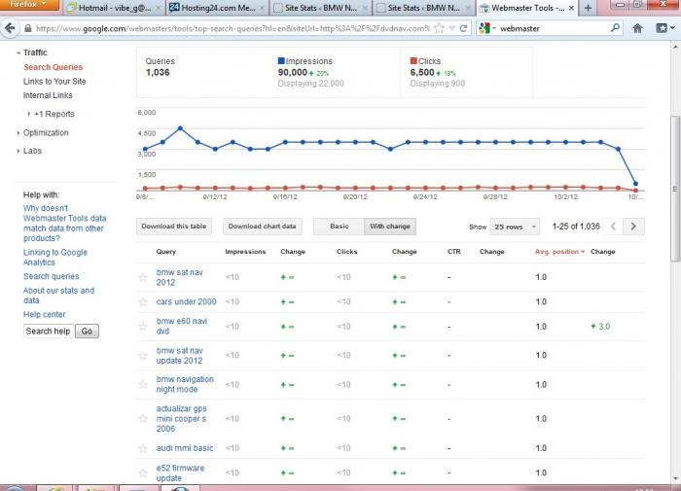Click the bookmark star in address bar
Image resolution: width=681 pixels, height=491 pixels.
coord(440,28)
